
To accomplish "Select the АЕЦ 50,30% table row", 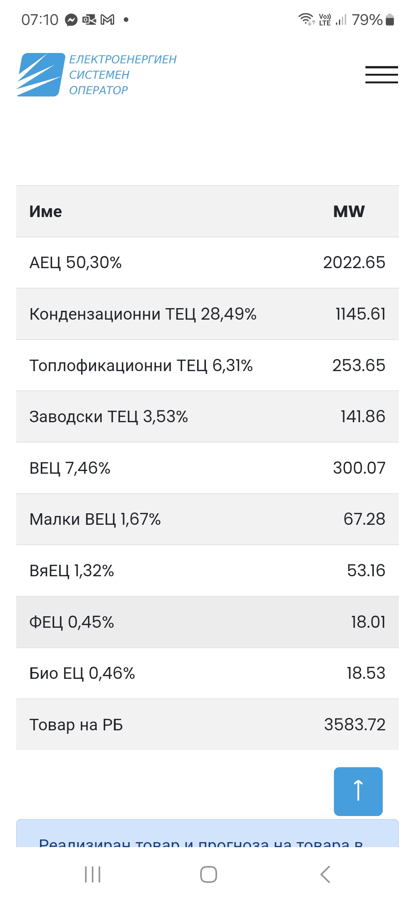I will pos(207,263).
